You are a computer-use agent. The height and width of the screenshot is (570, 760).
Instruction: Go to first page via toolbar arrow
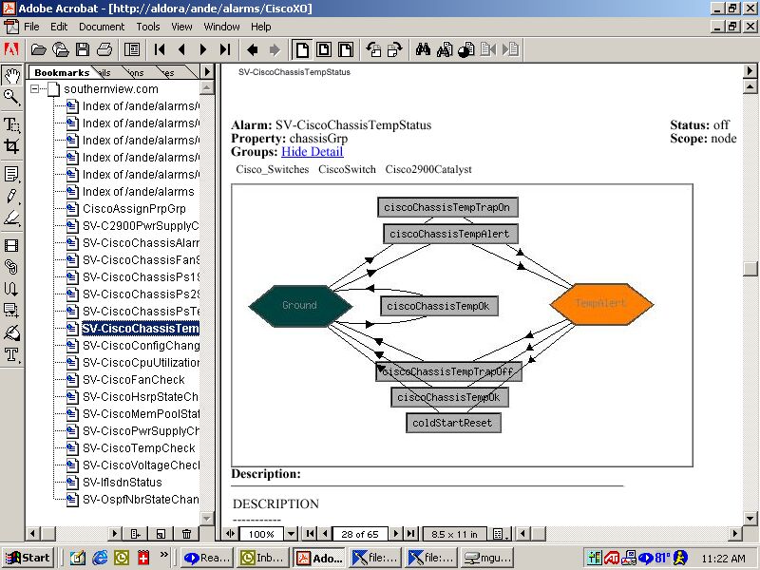tap(160, 50)
